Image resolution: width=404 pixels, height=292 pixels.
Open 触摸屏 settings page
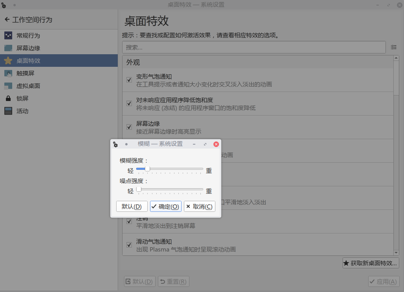59,73
